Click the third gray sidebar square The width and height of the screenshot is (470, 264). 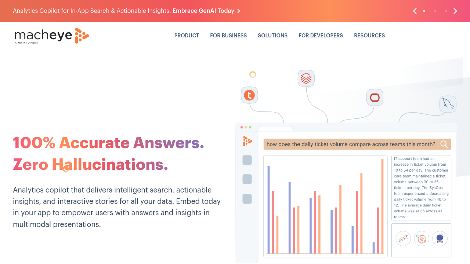click(x=247, y=199)
